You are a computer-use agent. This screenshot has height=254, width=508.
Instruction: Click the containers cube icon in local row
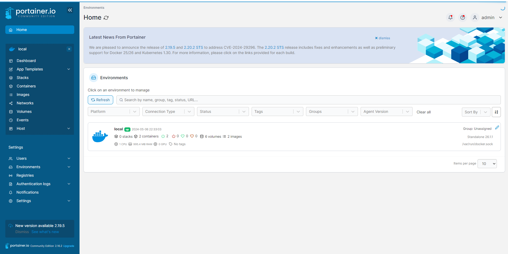pos(136,136)
